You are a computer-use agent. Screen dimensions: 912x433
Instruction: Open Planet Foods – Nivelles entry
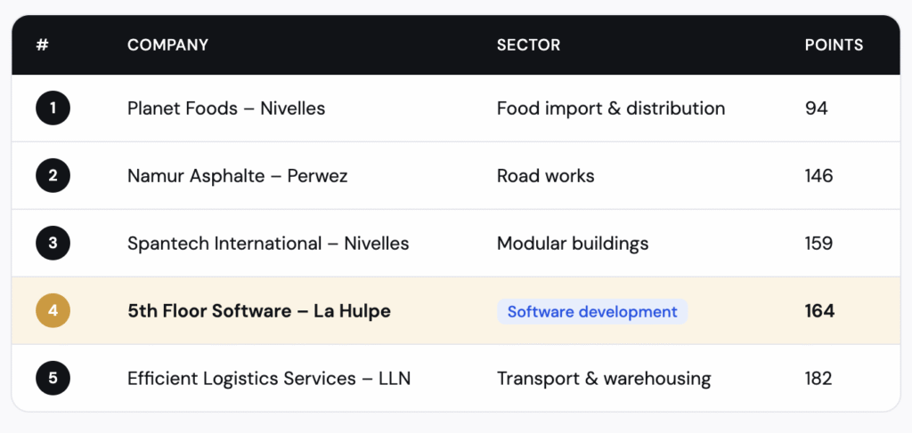pyautogui.click(x=226, y=108)
